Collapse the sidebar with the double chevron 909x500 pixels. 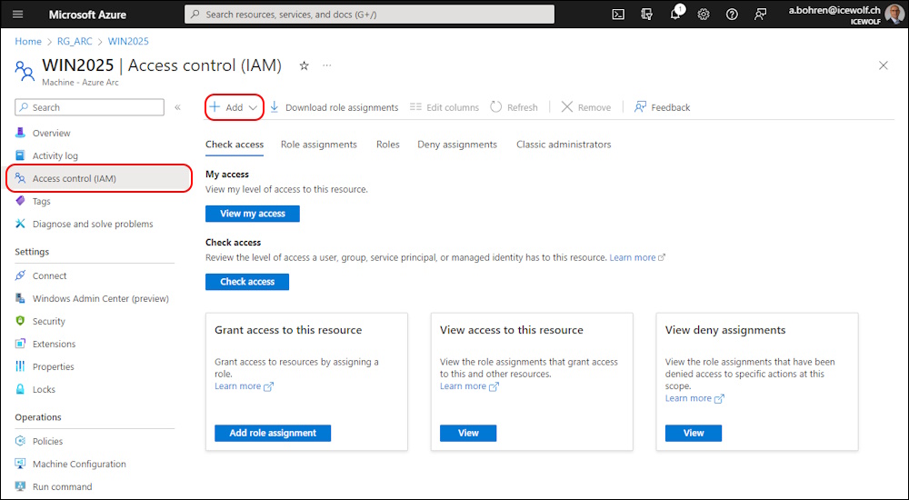[x=178, y=107]
